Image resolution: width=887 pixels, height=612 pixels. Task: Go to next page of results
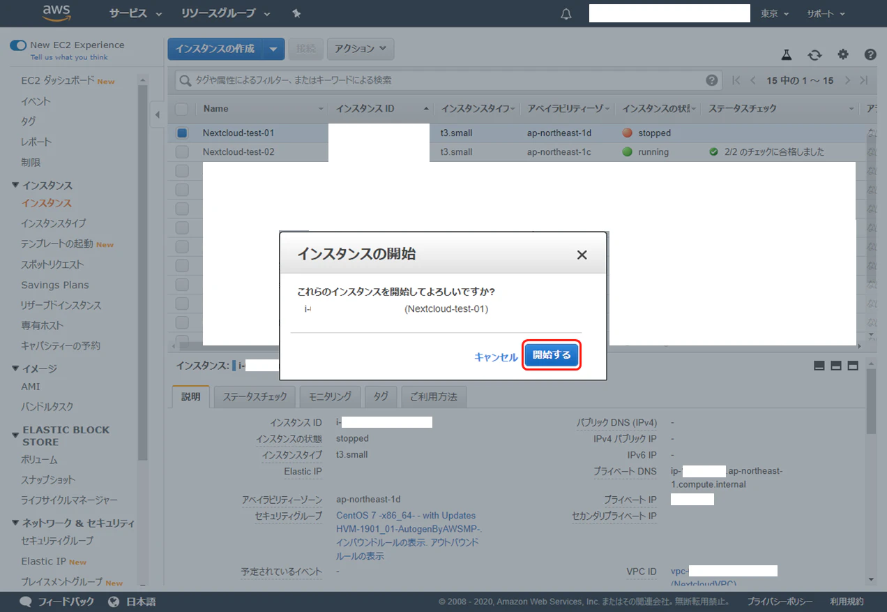847,80
